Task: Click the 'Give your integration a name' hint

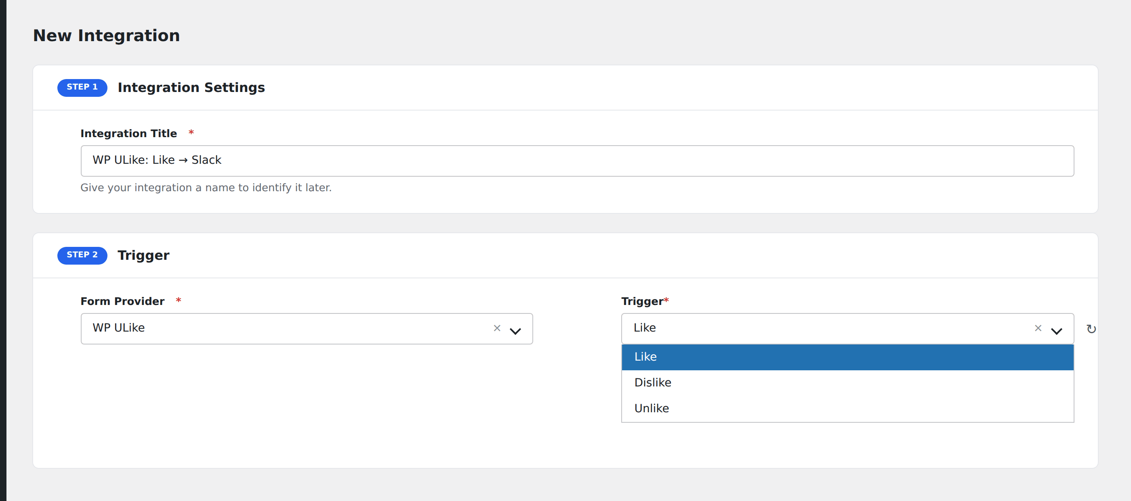Action: (206, 188)
